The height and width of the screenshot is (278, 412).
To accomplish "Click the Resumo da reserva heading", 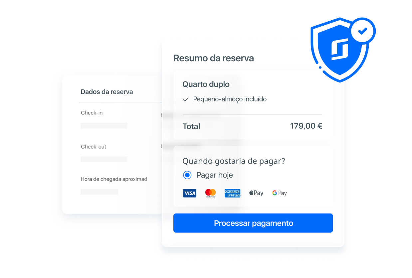I will 214,58.
